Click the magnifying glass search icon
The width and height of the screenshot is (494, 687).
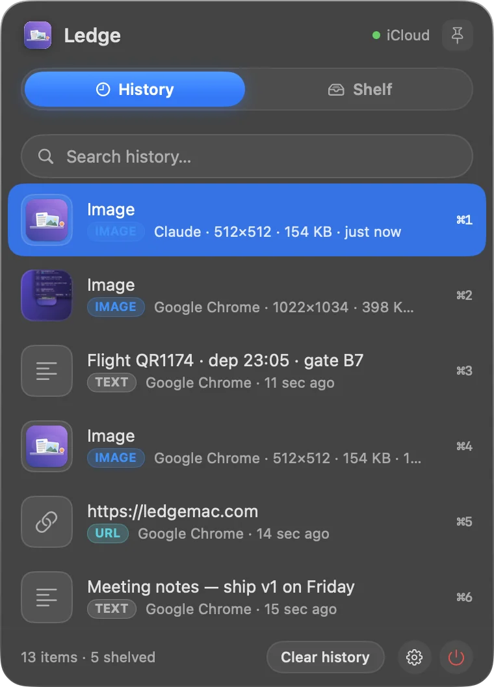tap(45, 156)
